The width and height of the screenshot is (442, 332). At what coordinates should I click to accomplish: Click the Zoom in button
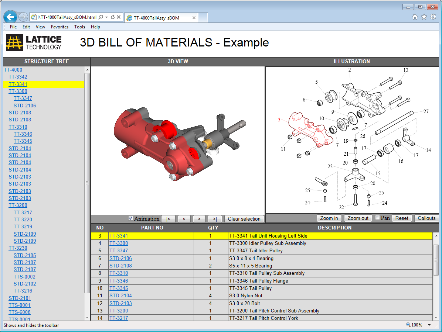point(329,218)
